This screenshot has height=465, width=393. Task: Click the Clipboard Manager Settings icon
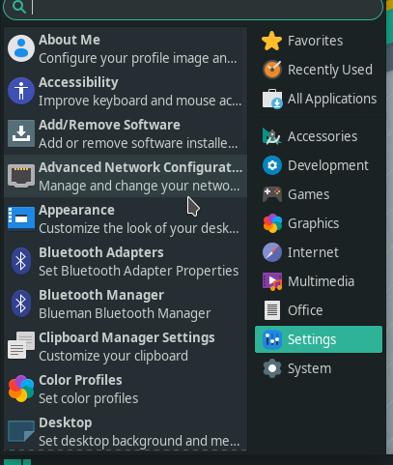tap(21, 346)
